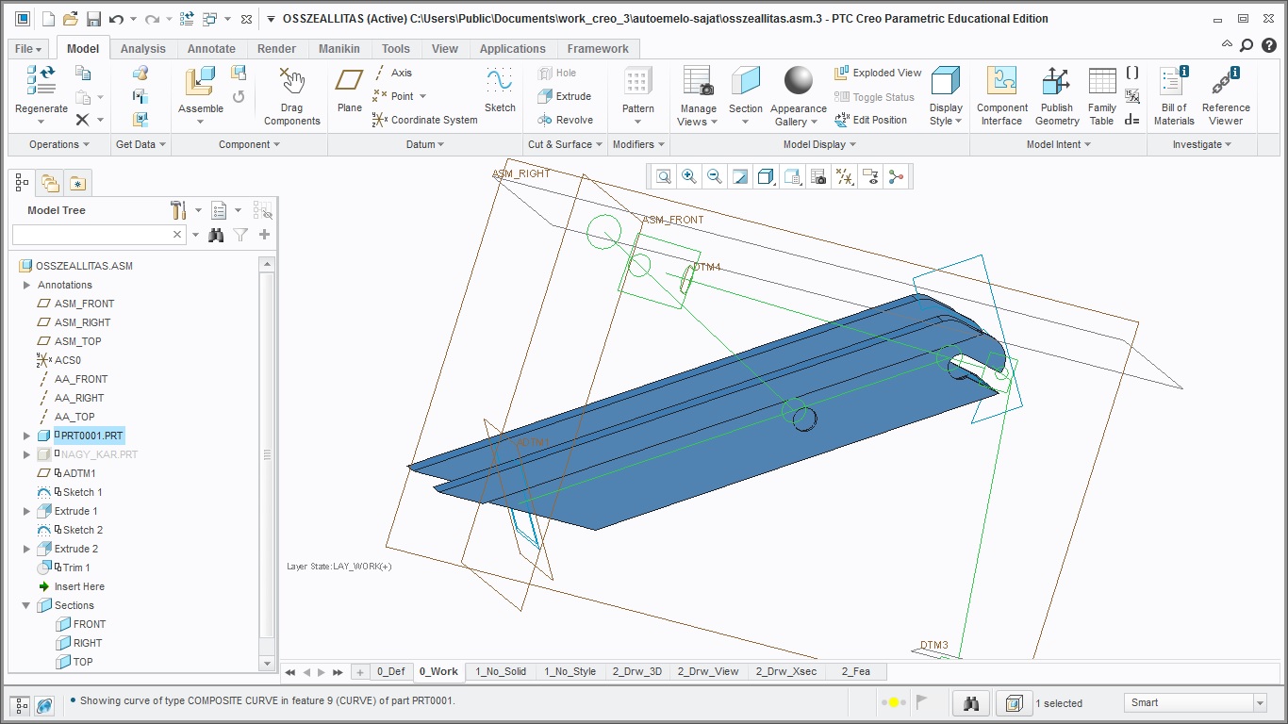Image resolution: width=1288 pixels, height=724 pixels.
Task: Select the Revolve tool
Action: [x=565, y=120]
